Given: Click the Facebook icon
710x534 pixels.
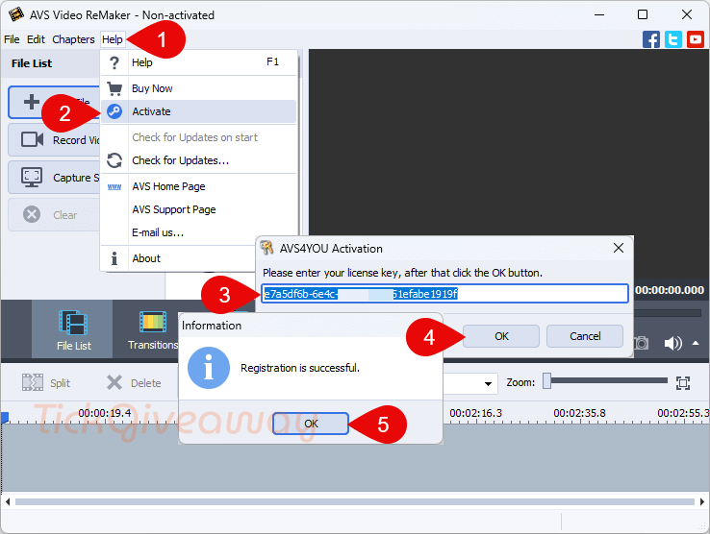Looking at the screenshot, I should (651, 39).
